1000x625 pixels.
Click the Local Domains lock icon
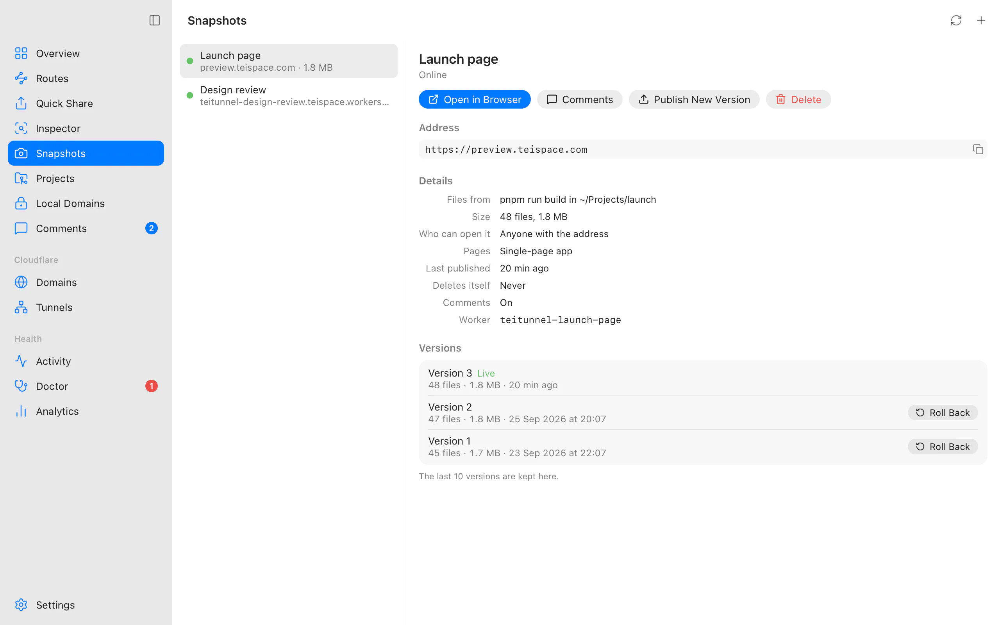pos(21,204)
